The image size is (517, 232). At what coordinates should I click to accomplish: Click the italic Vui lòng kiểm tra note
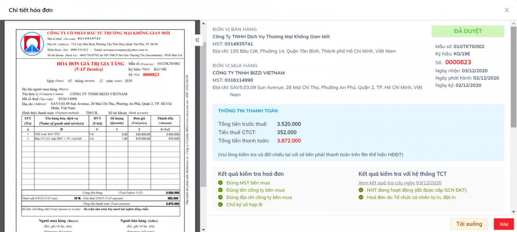point(310,155)
